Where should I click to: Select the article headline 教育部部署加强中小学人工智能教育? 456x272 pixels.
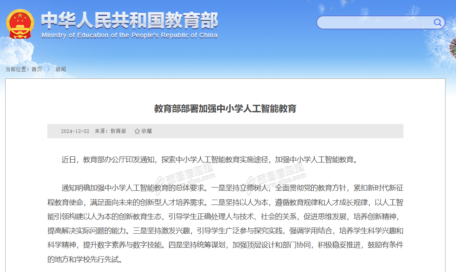[x=225, y=108]
